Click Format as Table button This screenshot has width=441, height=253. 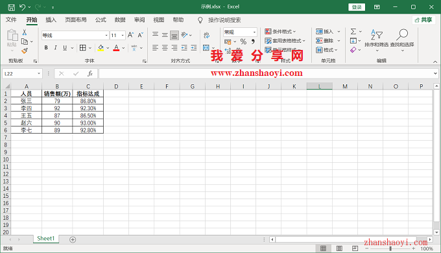[x=285, y=41]
